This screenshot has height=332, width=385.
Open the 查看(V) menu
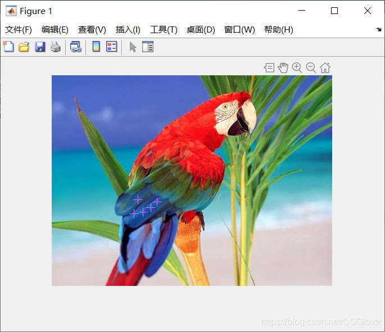[92, 30]
